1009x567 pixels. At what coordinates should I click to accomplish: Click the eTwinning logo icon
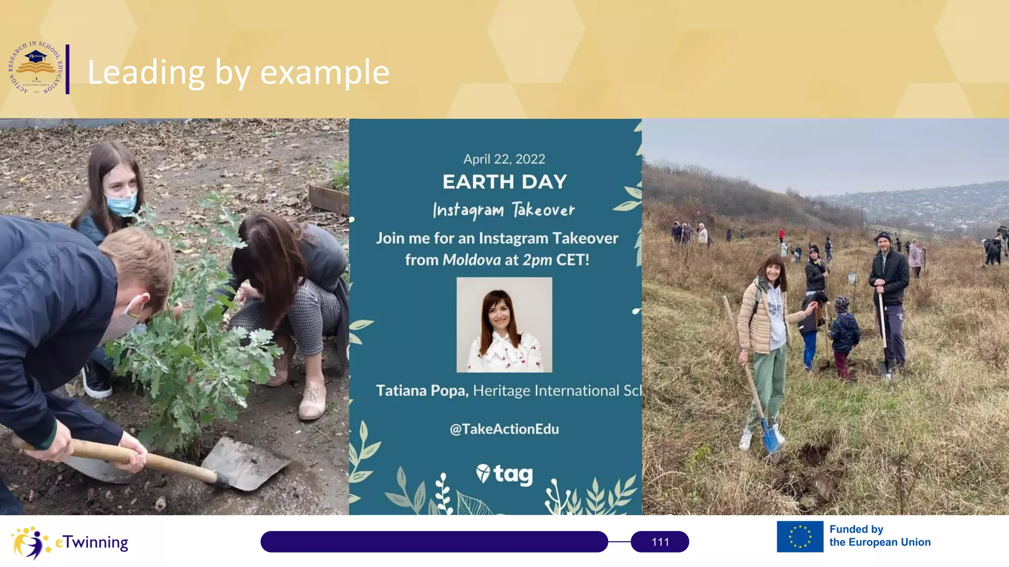(31, 542)
